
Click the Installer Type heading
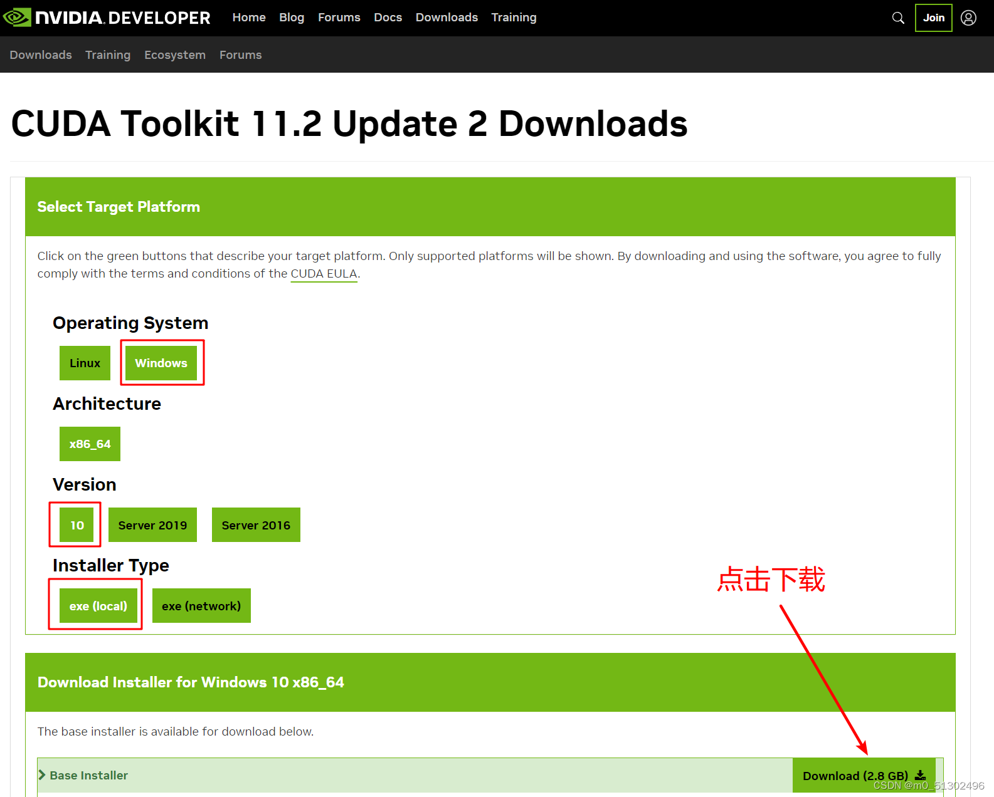(x=111, y=566)
